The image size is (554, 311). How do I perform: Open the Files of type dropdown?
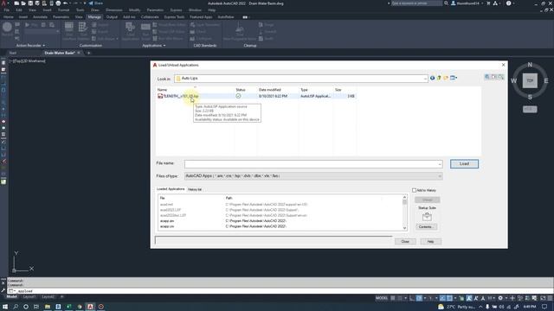[313, 176]
